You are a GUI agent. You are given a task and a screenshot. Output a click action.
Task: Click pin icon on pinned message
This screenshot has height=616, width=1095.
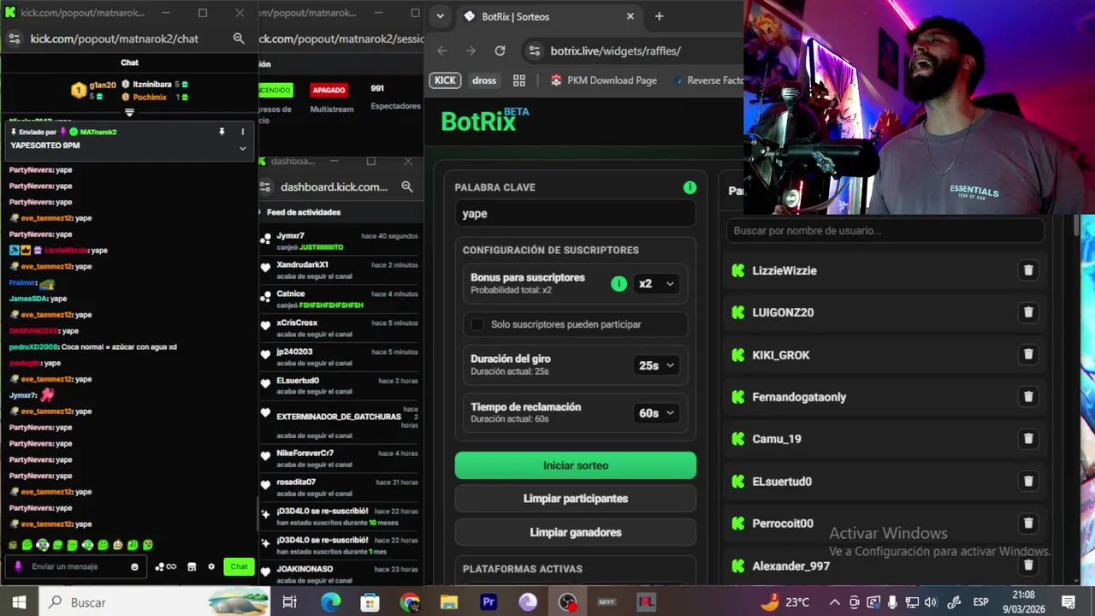222,132
